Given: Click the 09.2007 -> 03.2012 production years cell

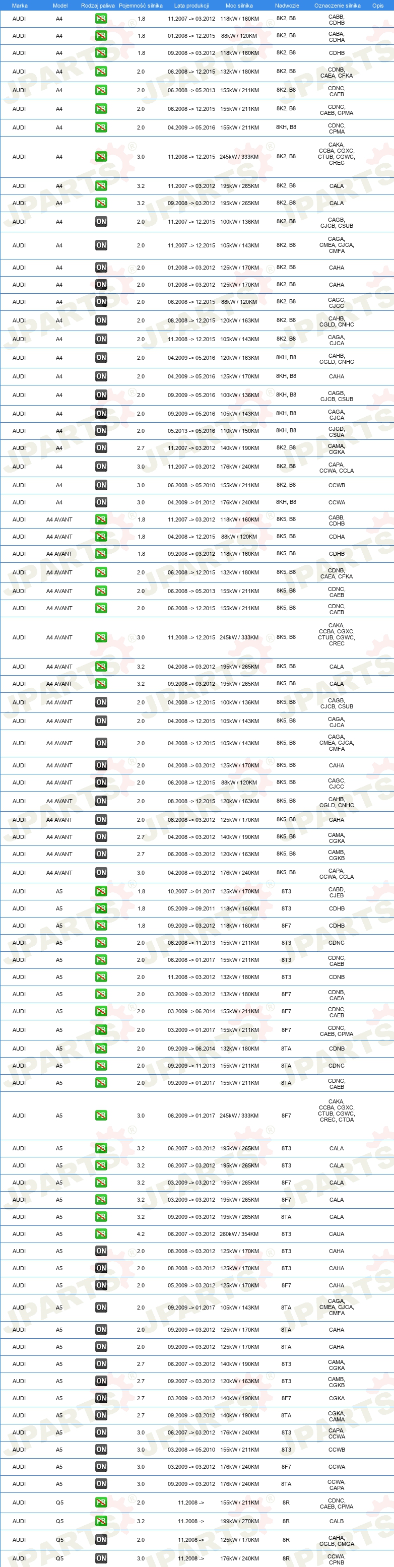Looking at the screenshot, I should coord(191,1381).
